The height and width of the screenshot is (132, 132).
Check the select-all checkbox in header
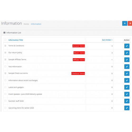click(x=5, y=40)
